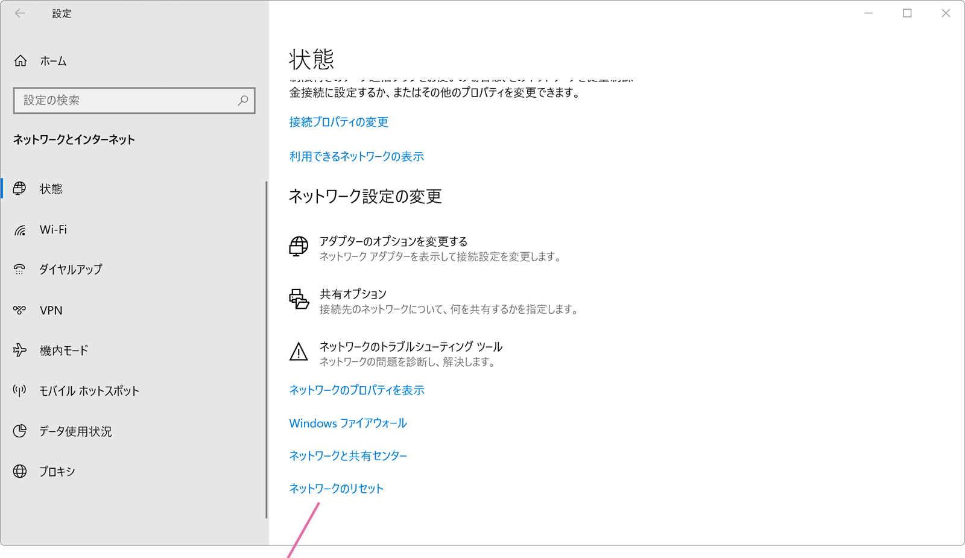Click the Home house icon
The width and height of the screenshot is (965, 558).
(x=21, y=61)
